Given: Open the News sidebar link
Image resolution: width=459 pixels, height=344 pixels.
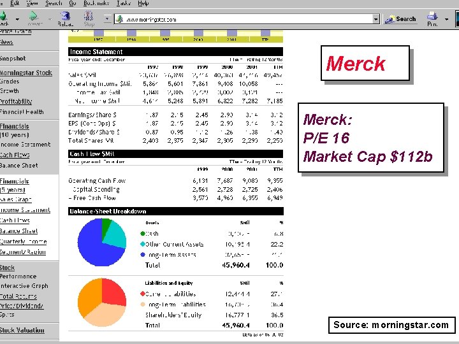Looking at the screenshot, I should pyautogui.click(x=6, y=42).
